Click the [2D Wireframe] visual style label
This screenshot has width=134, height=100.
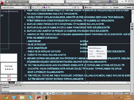[13, 11]
